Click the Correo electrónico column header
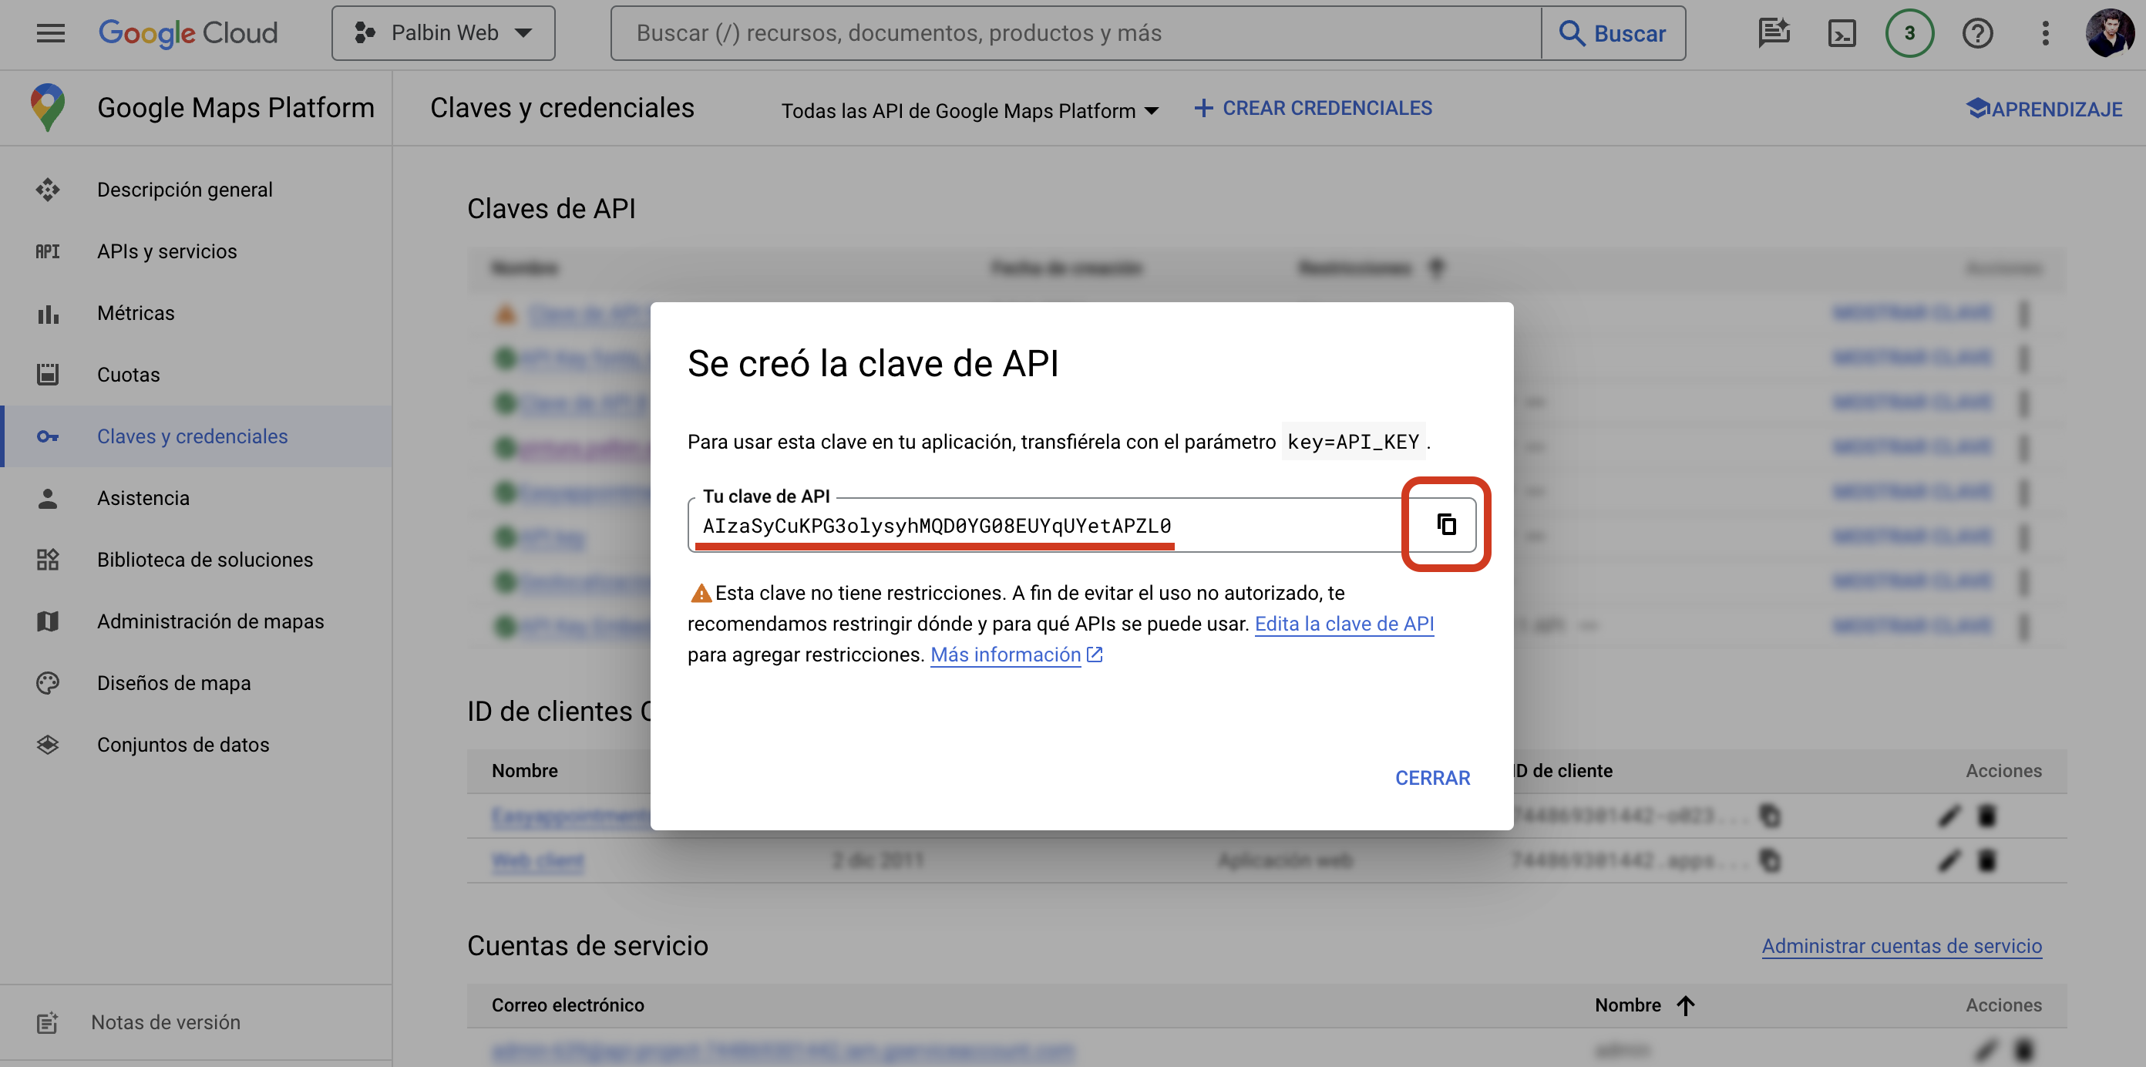Screen dimensions: 2146x1067 tap(567, 1005)
